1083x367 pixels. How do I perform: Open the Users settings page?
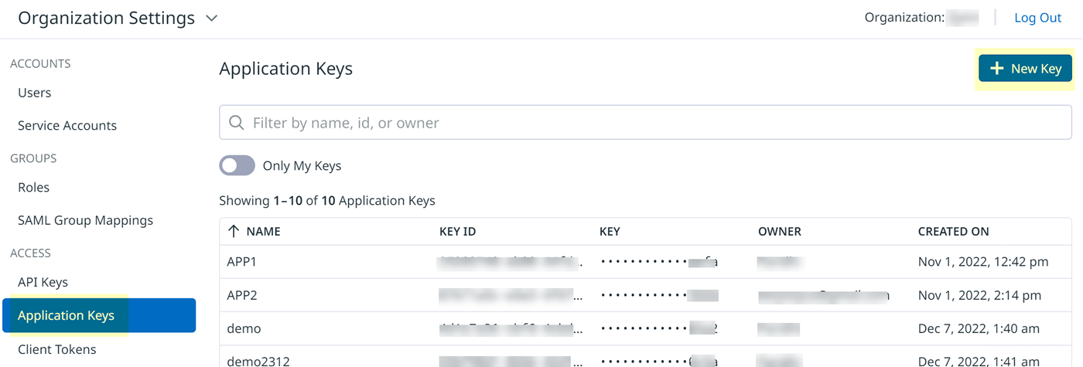35,93
